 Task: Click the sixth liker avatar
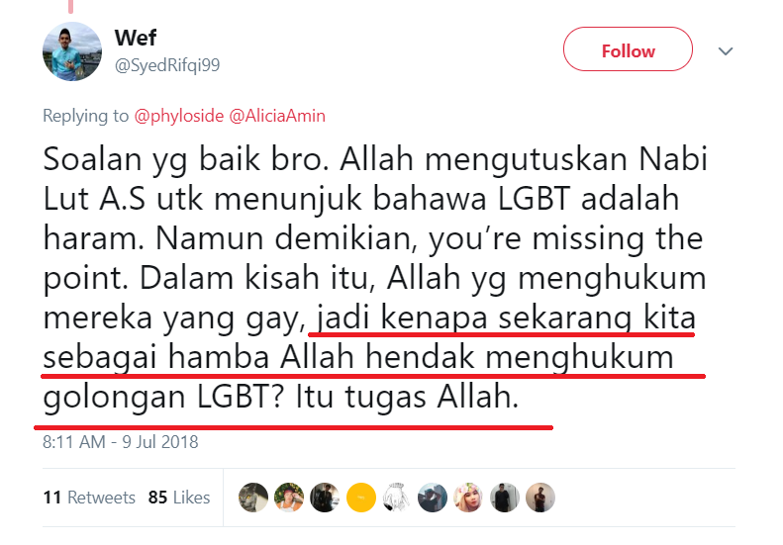coord(433,498)
